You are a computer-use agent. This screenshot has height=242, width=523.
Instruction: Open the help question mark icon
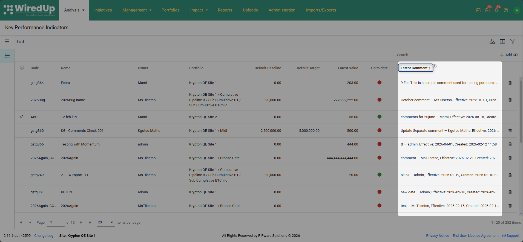(x=506, y=10)
